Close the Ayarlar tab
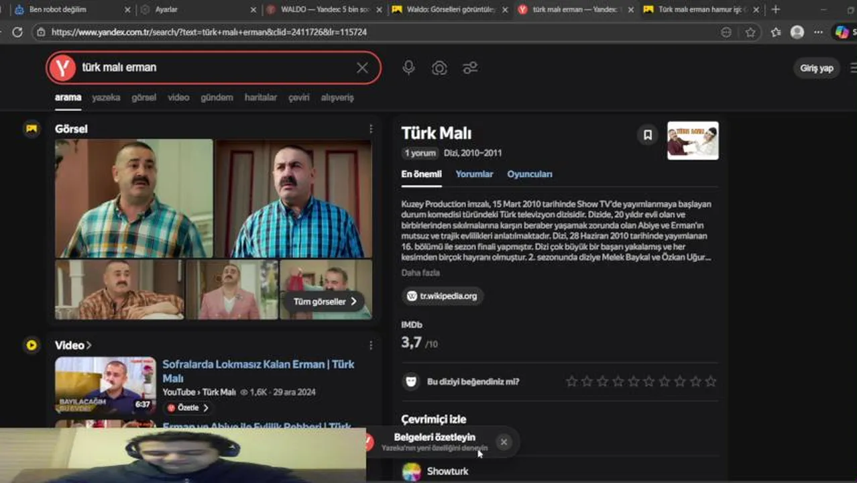 (x=253, y=10)
